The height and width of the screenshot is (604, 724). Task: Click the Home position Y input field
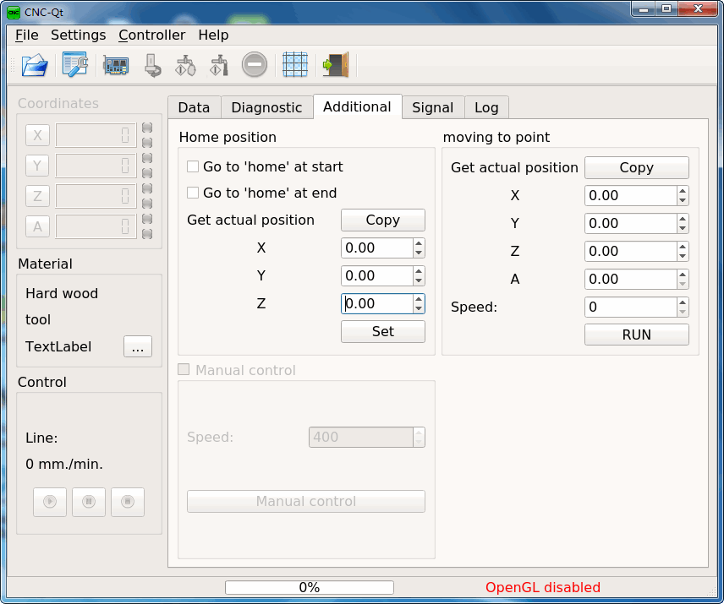(376, 275)
